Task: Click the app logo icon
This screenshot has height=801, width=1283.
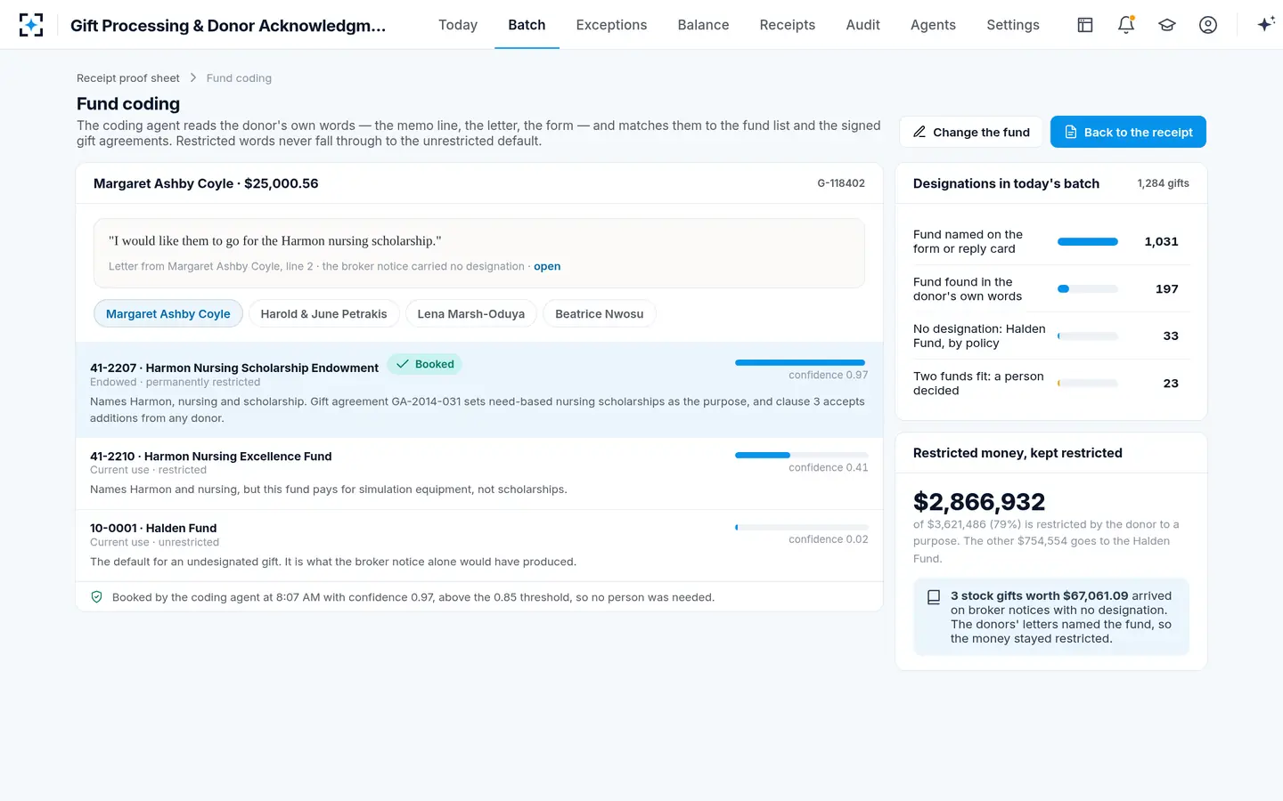Action: [31, 25]
